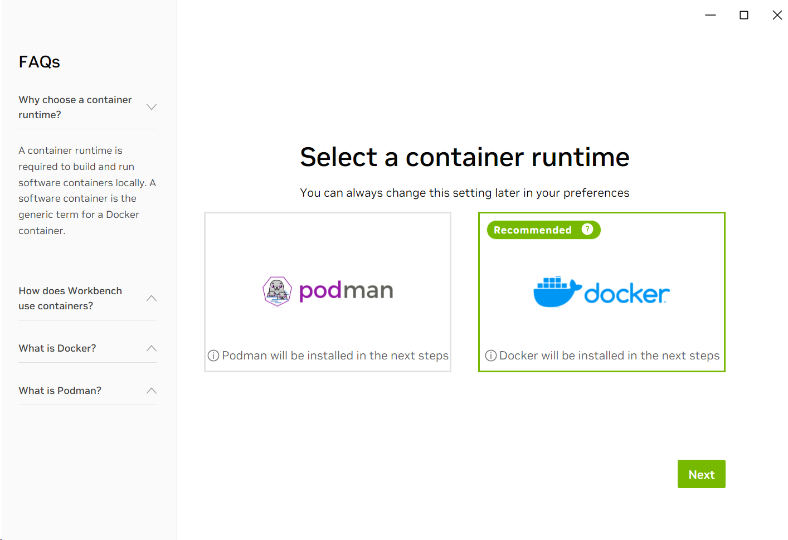
Task: Click 'How does Workbench use containers?' question text
Action: coord(70,298)
